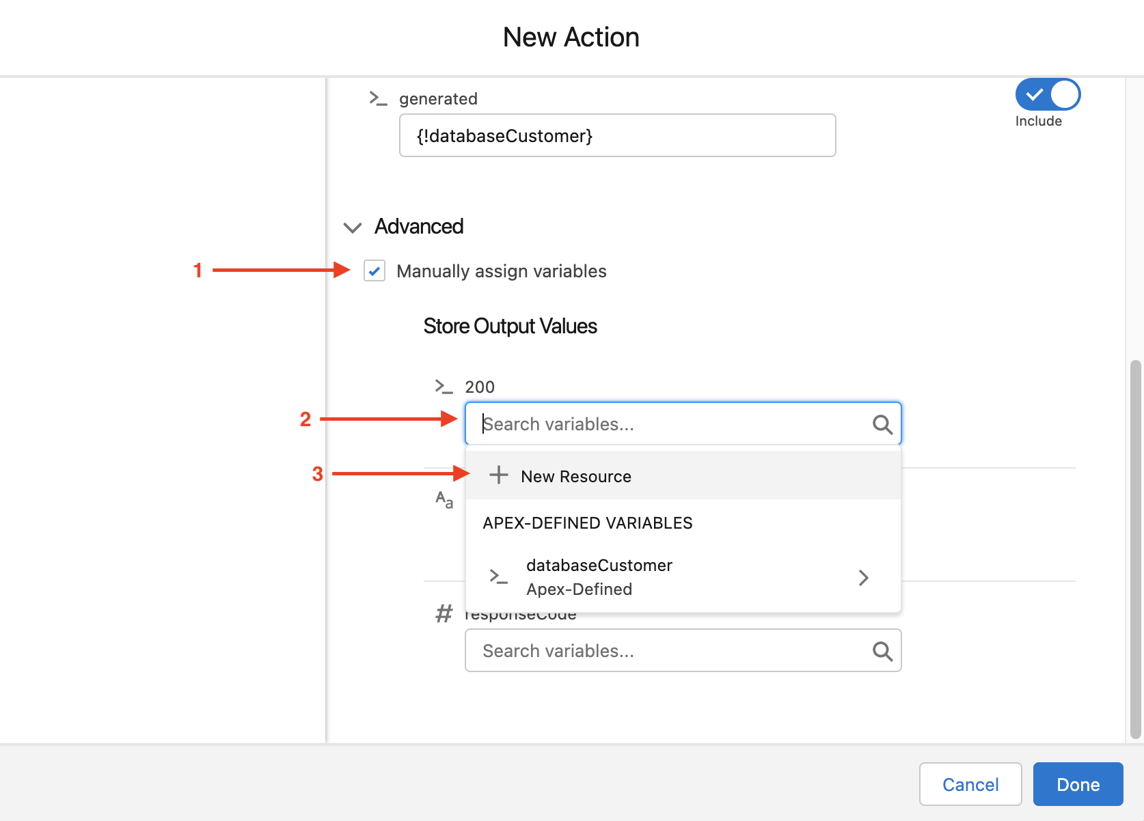This screenshot has width=1144, height=821.
Task: Click the # number icon beside responseCode
Action: (444, 613)
